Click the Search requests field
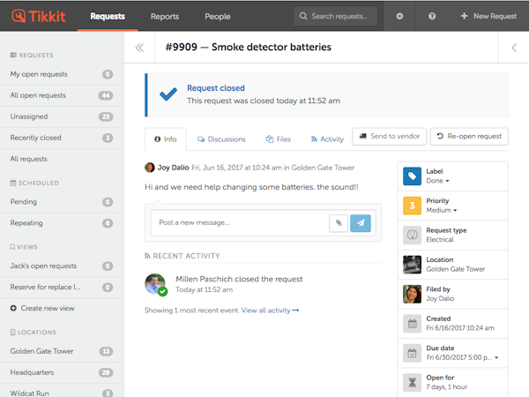The width and height of the screenshot is (529, 397). (336, 16)
